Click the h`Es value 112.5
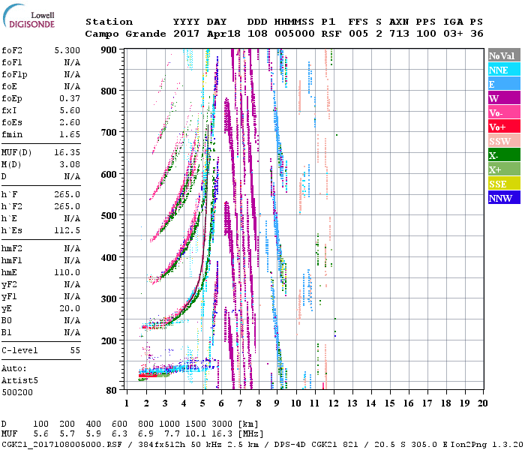Image resolution: width=525 pixels, height=450 pixels. (67, 231)
